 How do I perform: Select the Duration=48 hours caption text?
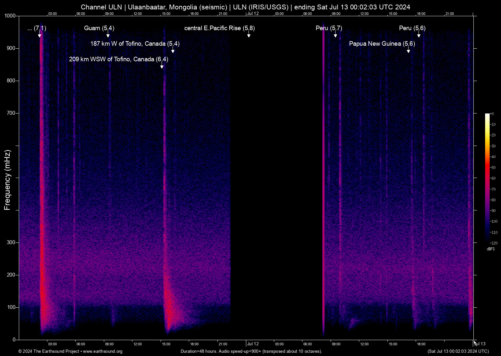(251, 351)
